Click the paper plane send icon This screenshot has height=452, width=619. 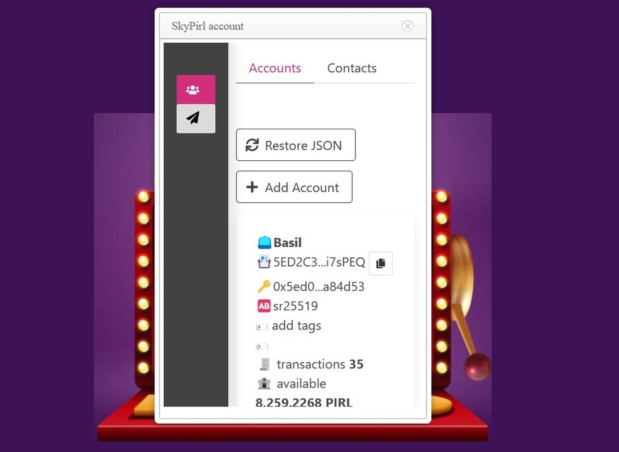[195, 118]
